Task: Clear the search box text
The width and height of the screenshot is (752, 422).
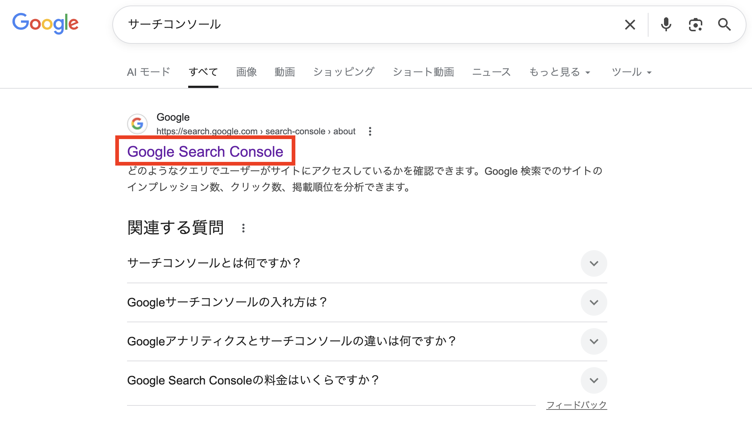Action: click(630, 25)
